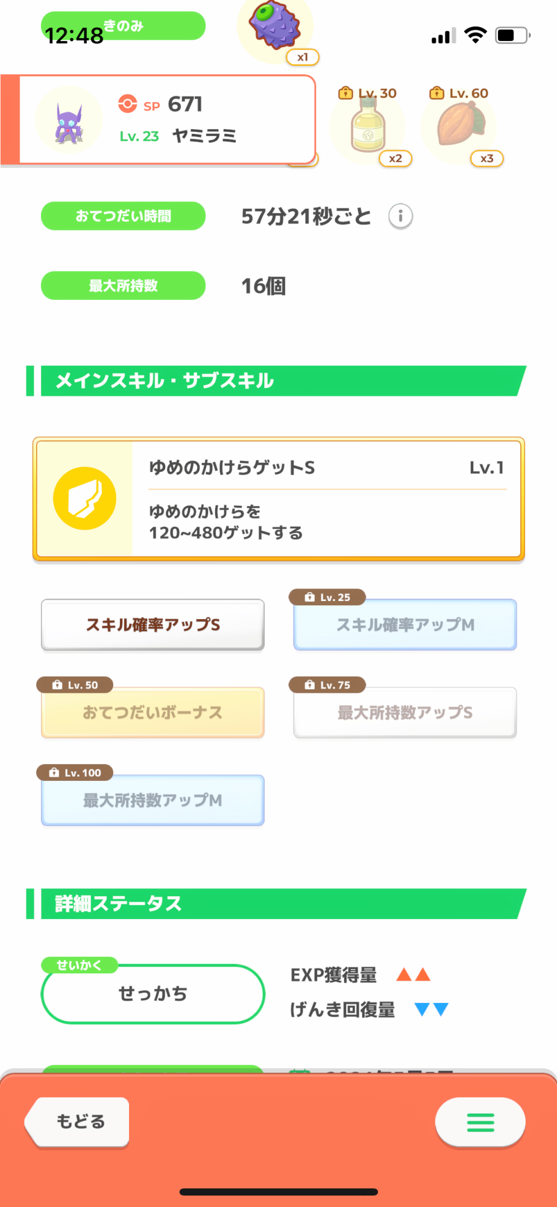The width and height of the screenshot is (557, 1207).
Task: Tap the purple spiky berry icon
Action: 275,25
